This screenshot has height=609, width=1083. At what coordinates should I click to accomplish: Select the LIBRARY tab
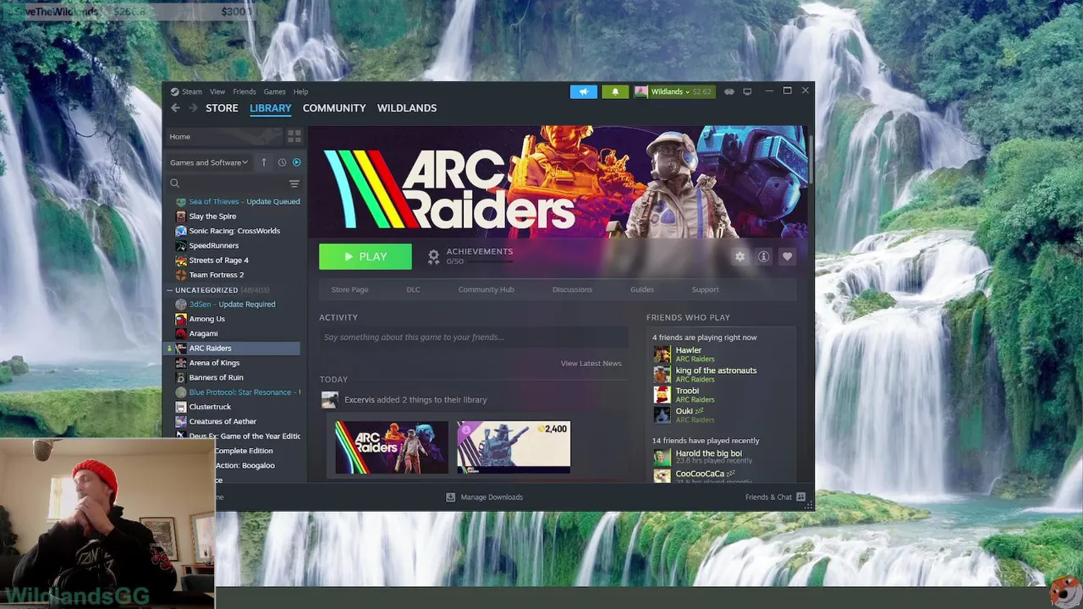tap(271, 108)
